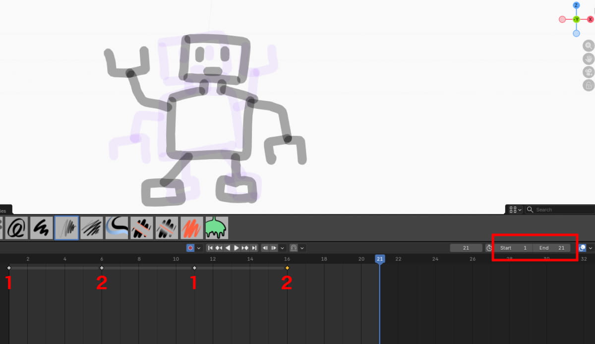The width and height of the screenshot is (595, 344).
Task: Jump to the first frame endpoint
Action: pos(210,248)
